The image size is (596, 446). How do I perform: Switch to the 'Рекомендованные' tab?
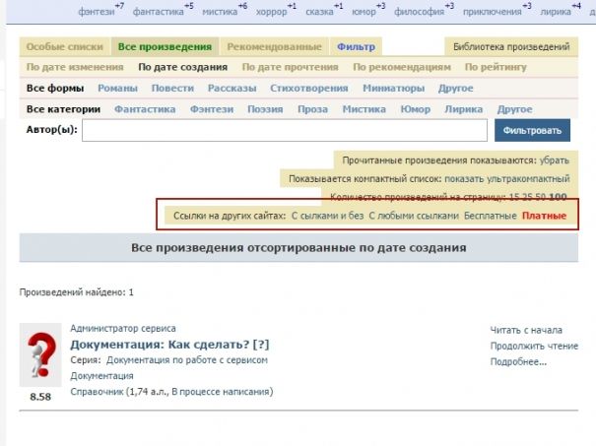(x=274, y=47)
